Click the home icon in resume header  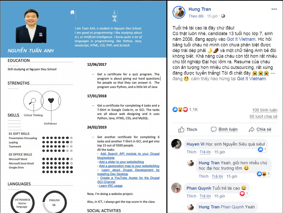(72, 12)
